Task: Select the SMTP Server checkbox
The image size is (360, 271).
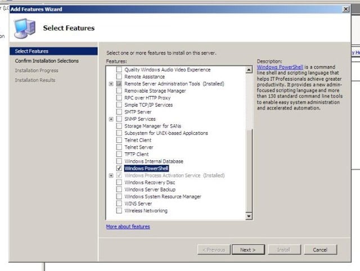Action: click(x=119, y=112)
